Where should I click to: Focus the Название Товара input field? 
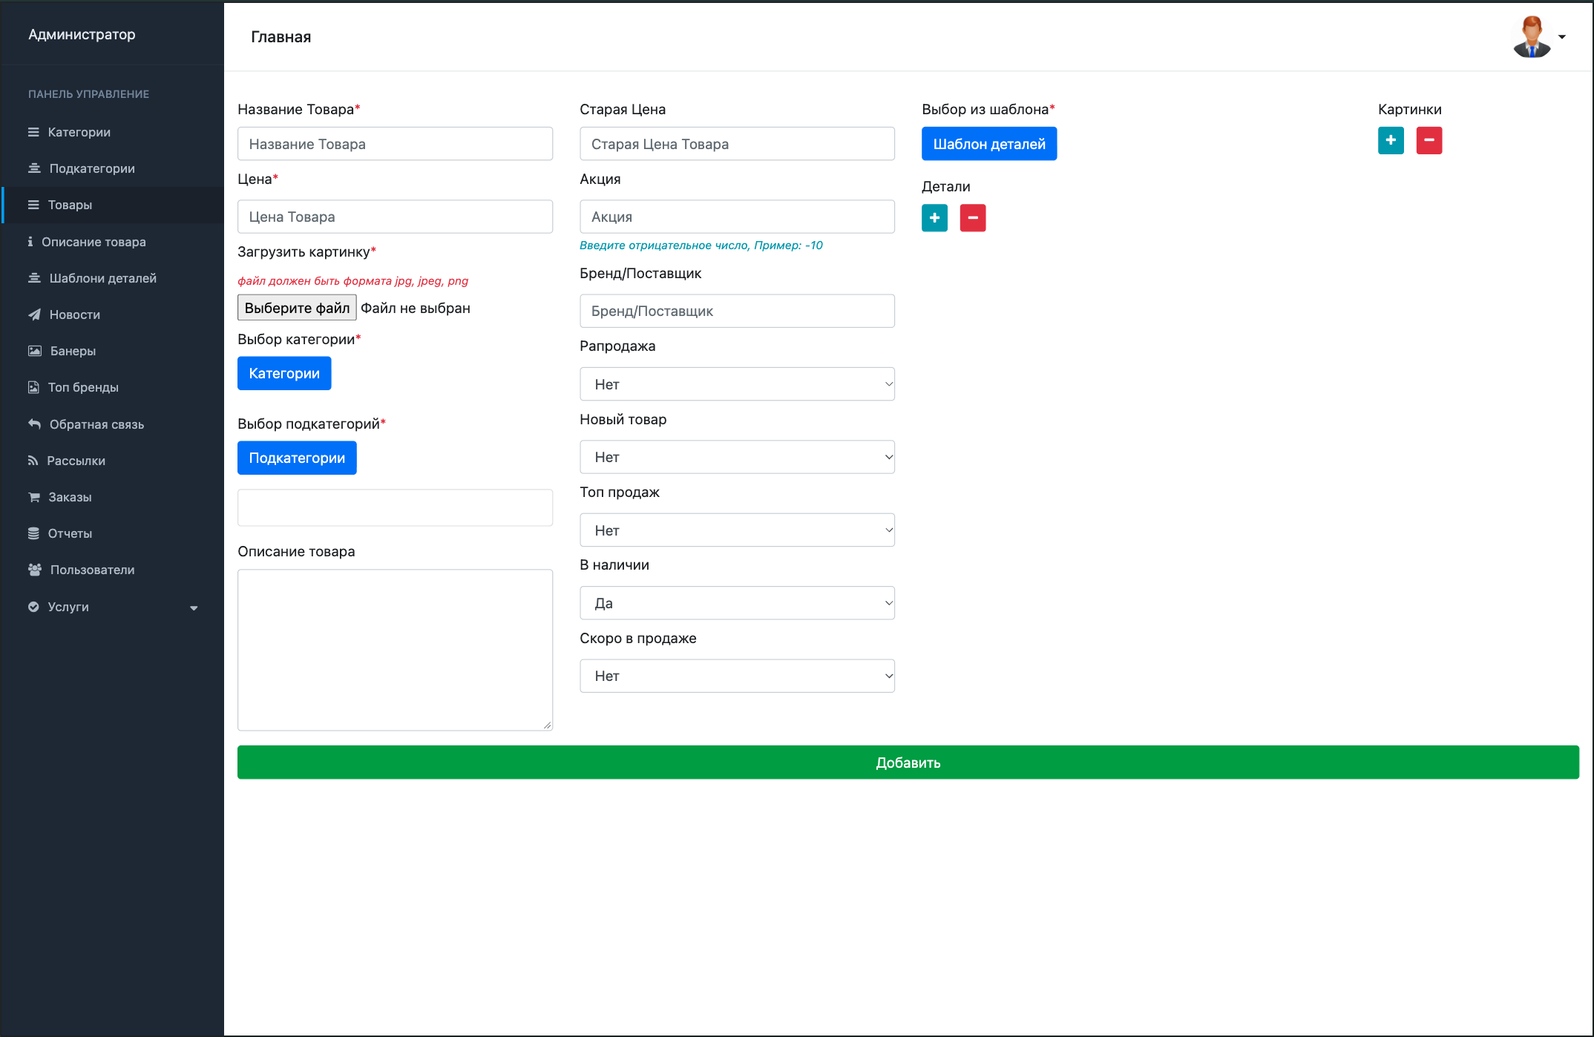pyautogui.click(x=395, y=144)
